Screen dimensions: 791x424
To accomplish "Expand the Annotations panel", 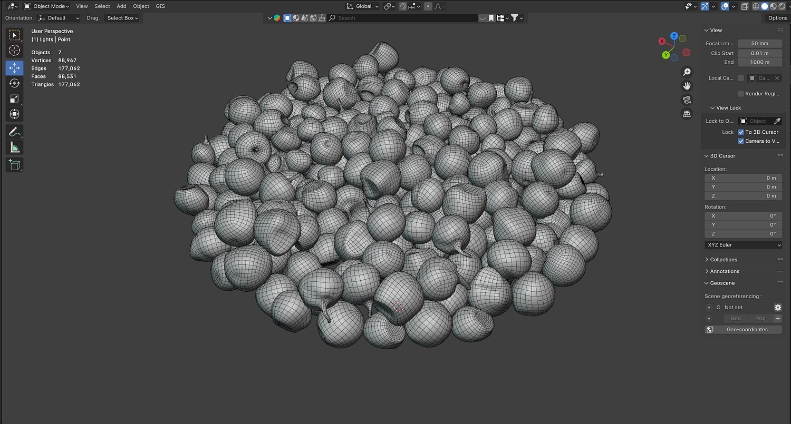I will (x=725, y=271).
